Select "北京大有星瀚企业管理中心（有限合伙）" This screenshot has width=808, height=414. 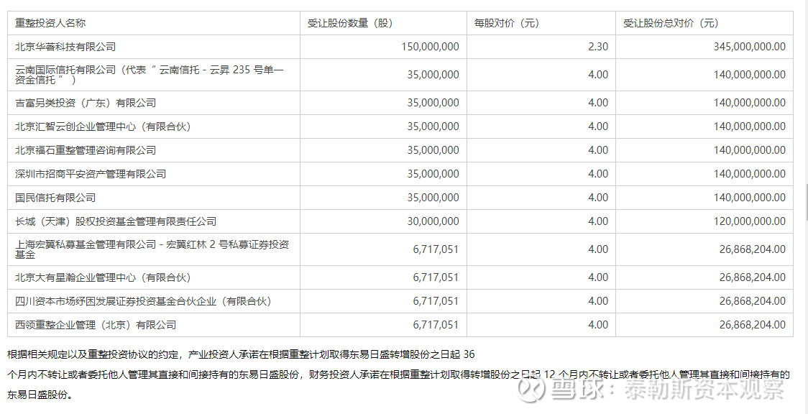coord(103,277)
